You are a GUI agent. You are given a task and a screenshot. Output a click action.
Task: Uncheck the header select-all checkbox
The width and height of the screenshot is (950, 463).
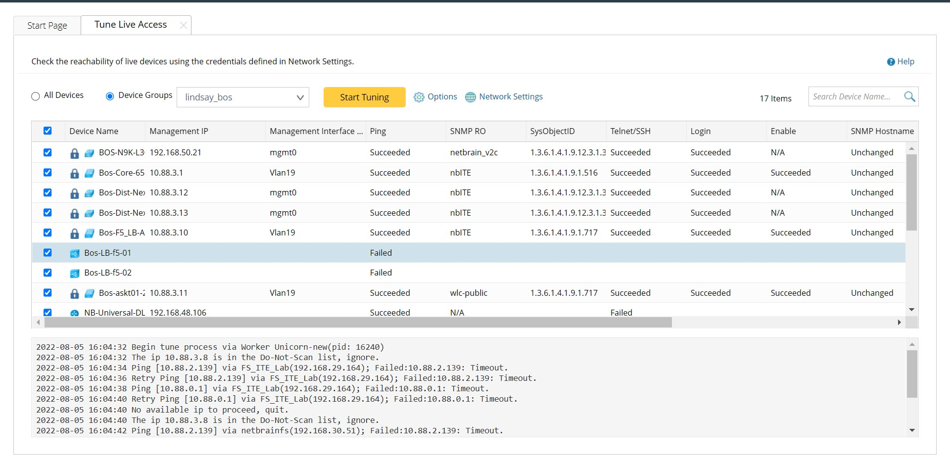pos(47,131)
